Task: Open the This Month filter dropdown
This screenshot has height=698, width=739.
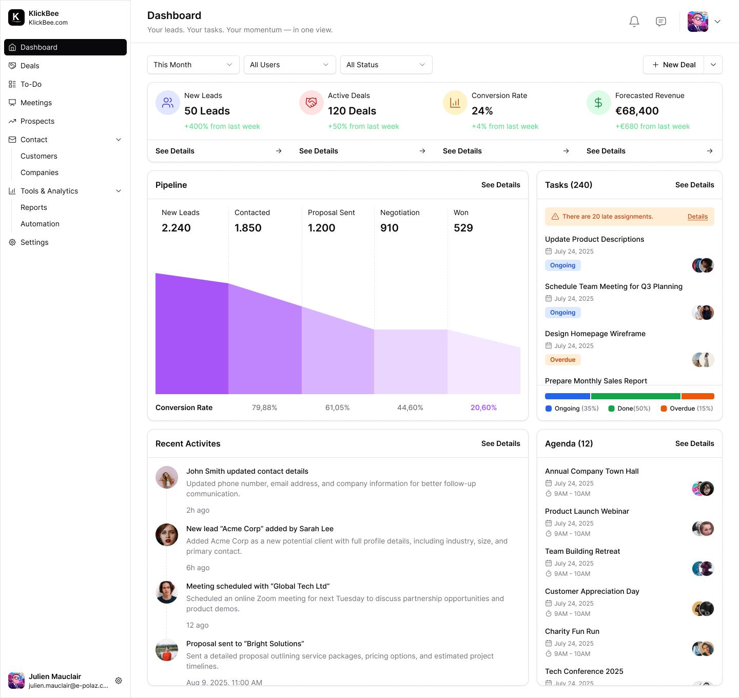Action: click(193, 65)
